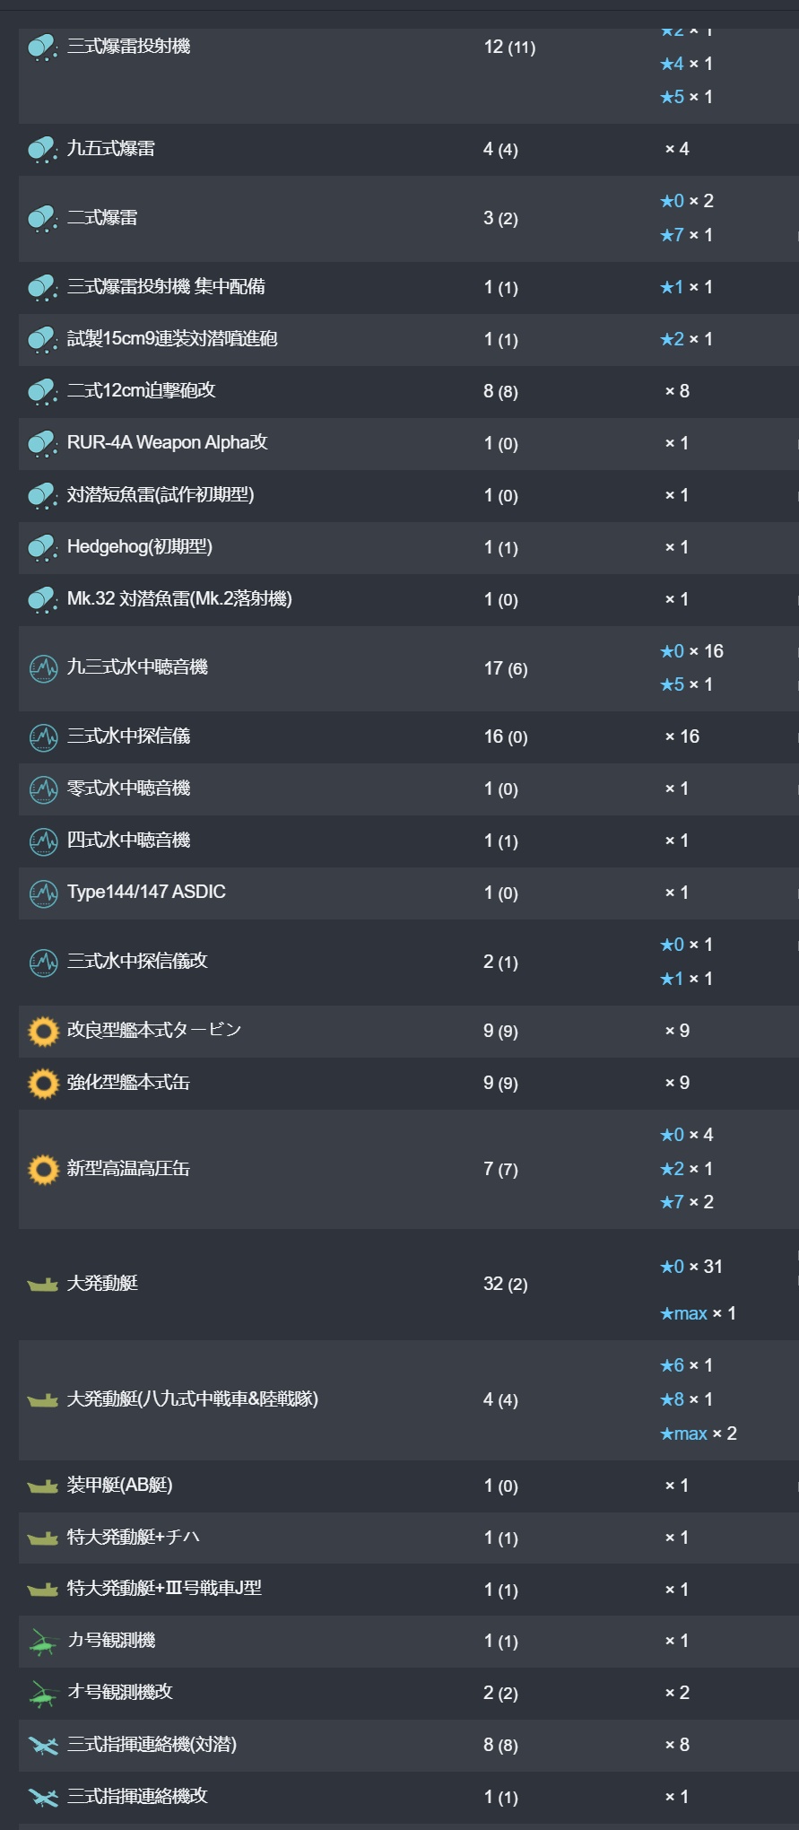
Task: Click the ★7 × 1 entry for 二式爆雷
Action: point(686,235)
